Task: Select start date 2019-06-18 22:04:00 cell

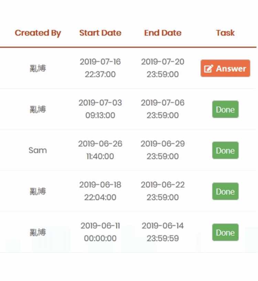Action: pos(100,191)
